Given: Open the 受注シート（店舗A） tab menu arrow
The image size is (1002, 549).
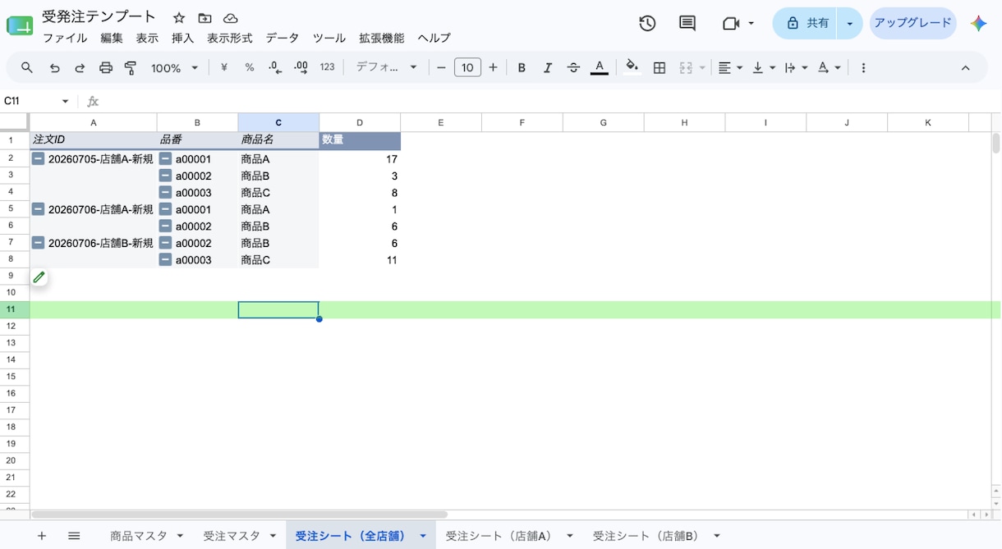Looking at the screenshot, I should [x=569, y=536].
